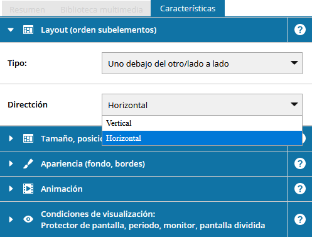Expand the Animación section arrow
Image resolution: width=312 pixels, height=237 pixels.
(x=11, y=189)
